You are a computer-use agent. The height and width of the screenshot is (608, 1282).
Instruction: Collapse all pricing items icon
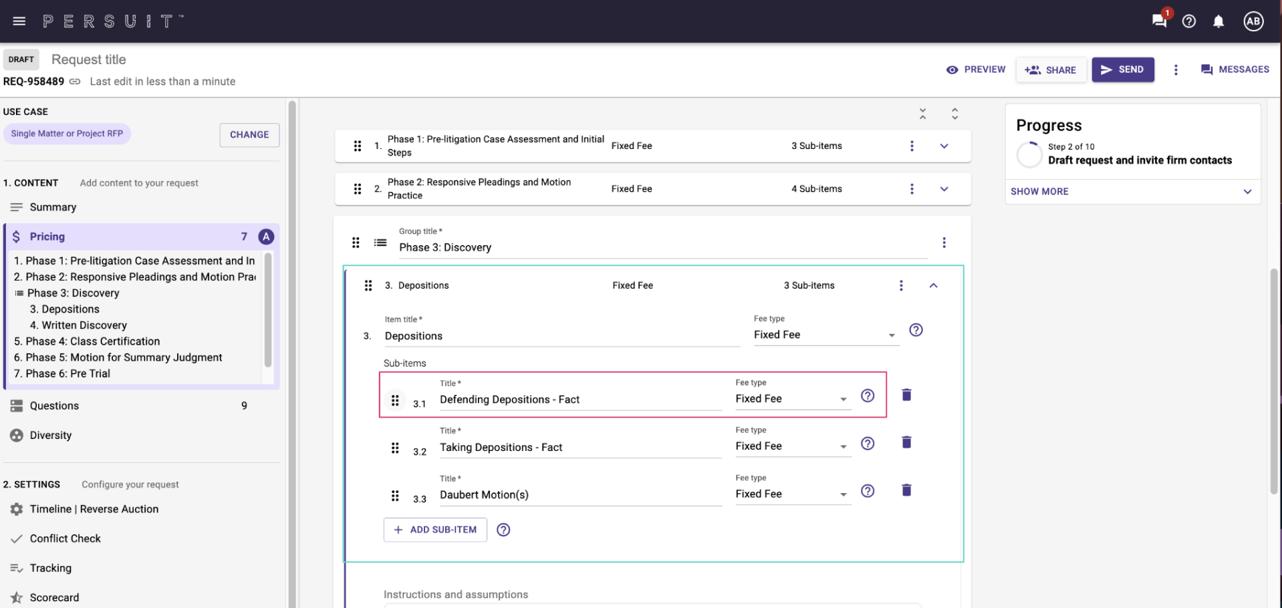922,114
